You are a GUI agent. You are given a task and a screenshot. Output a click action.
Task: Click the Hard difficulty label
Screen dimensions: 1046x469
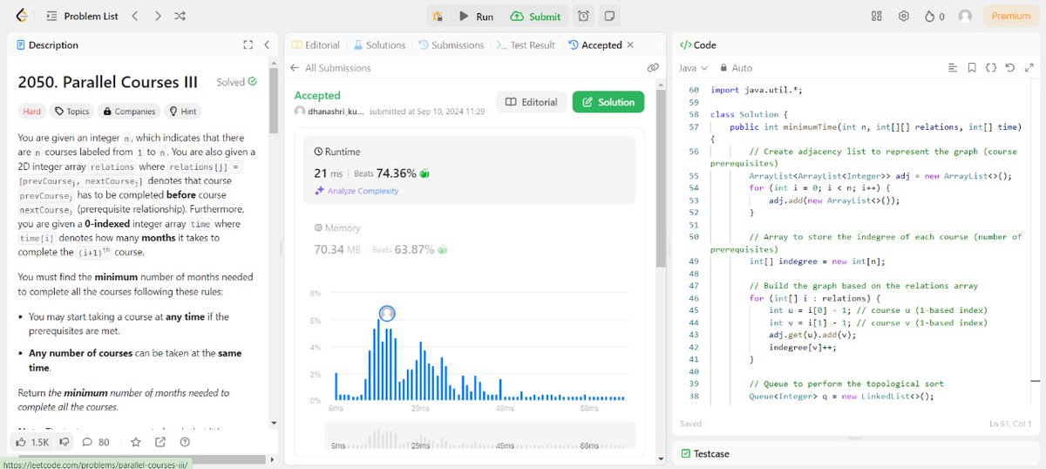click(x=31, y=111)
